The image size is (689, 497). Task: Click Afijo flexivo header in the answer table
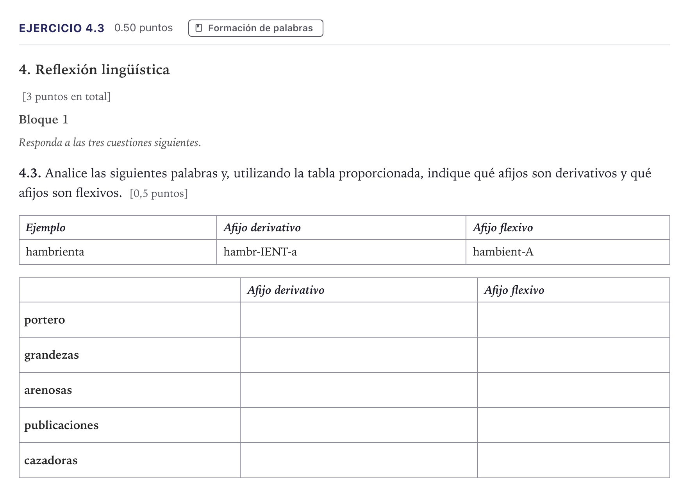click(x=514, y=290)
